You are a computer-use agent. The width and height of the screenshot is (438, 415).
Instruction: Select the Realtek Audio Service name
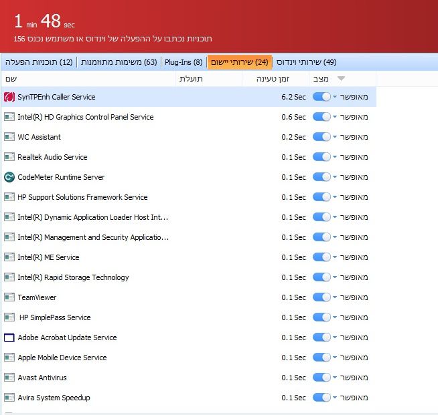click(x=52, y=157)
